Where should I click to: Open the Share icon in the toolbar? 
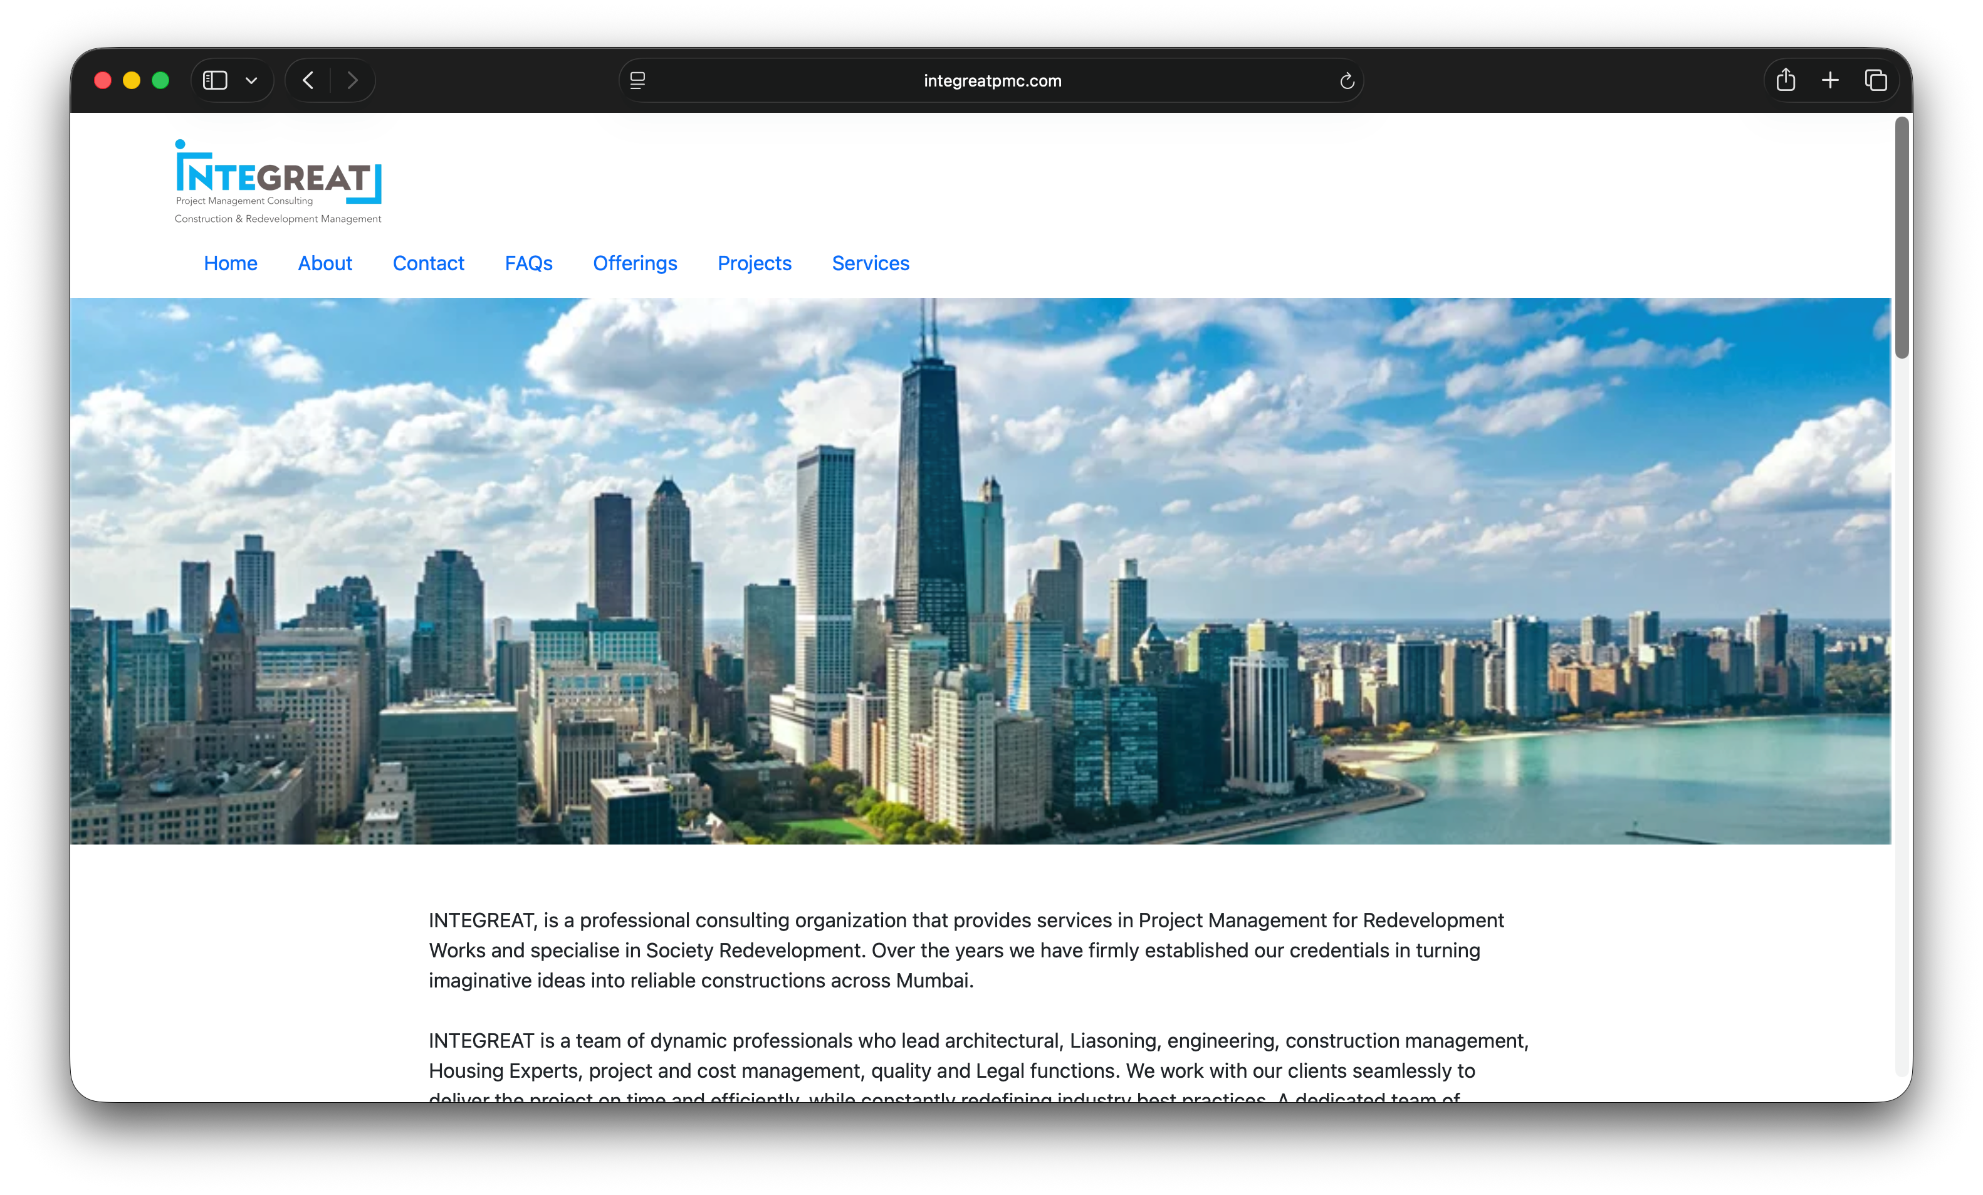coord(1786,80)
